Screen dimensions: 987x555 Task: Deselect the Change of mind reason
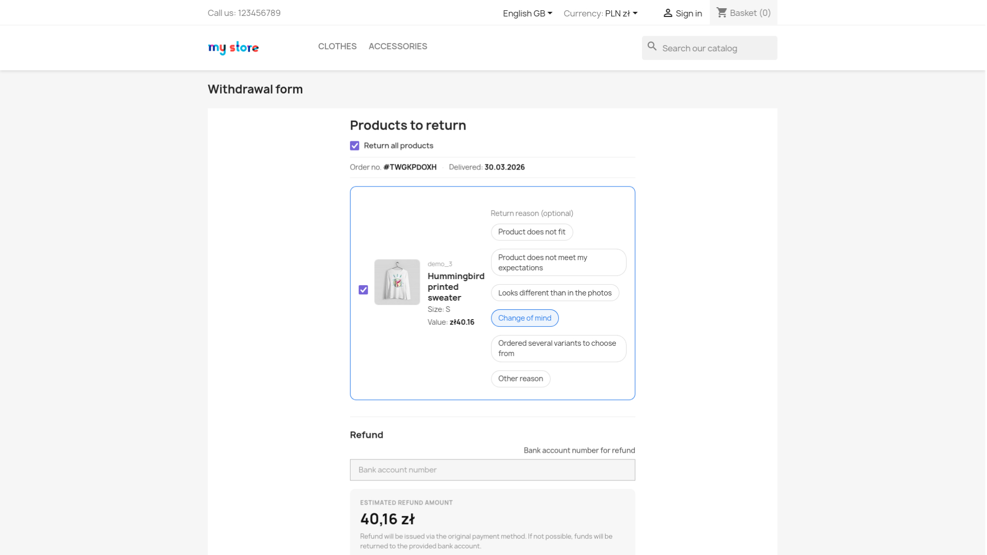[524, 318]
